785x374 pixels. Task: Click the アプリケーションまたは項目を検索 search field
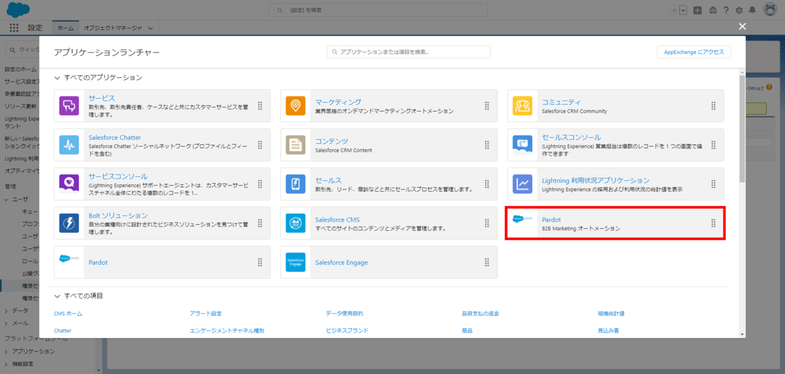tap(409, 52)
